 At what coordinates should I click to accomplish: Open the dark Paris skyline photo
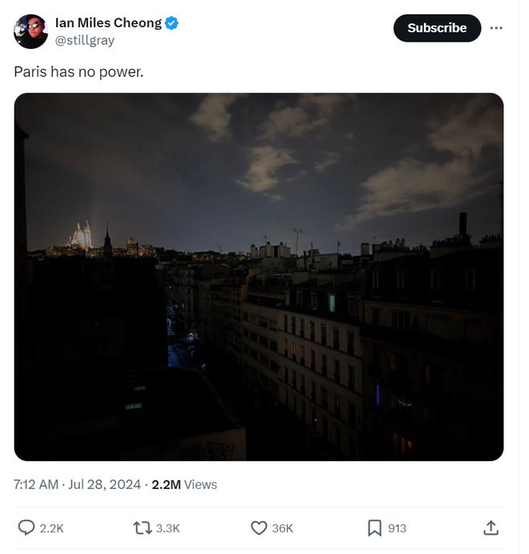tap(259, 277)
